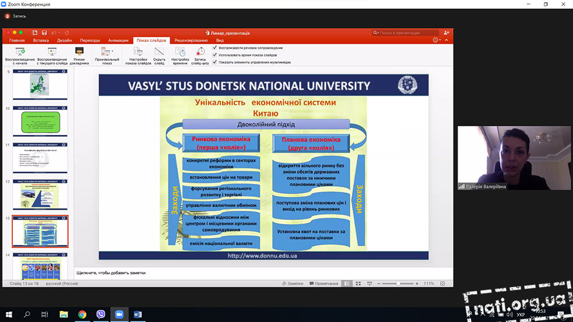Click the Валерія Валеріївна video tile
Screen dimensions: 573x322
514,158
